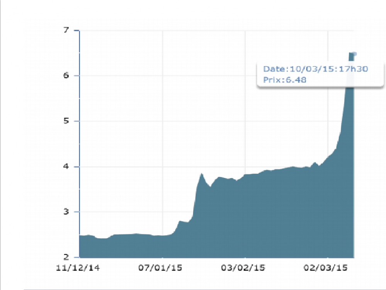Select the 07/01/15 x-axis date label
The height and width of the screenshot is (290, 386).
[x=160, y=268]
